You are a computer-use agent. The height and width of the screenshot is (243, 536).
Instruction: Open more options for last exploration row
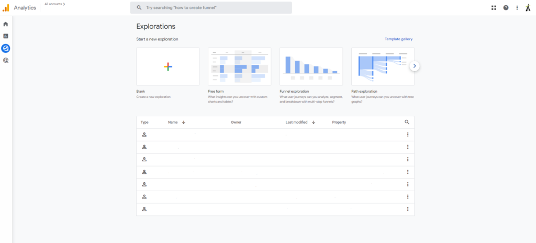click(x=407, y=209)
